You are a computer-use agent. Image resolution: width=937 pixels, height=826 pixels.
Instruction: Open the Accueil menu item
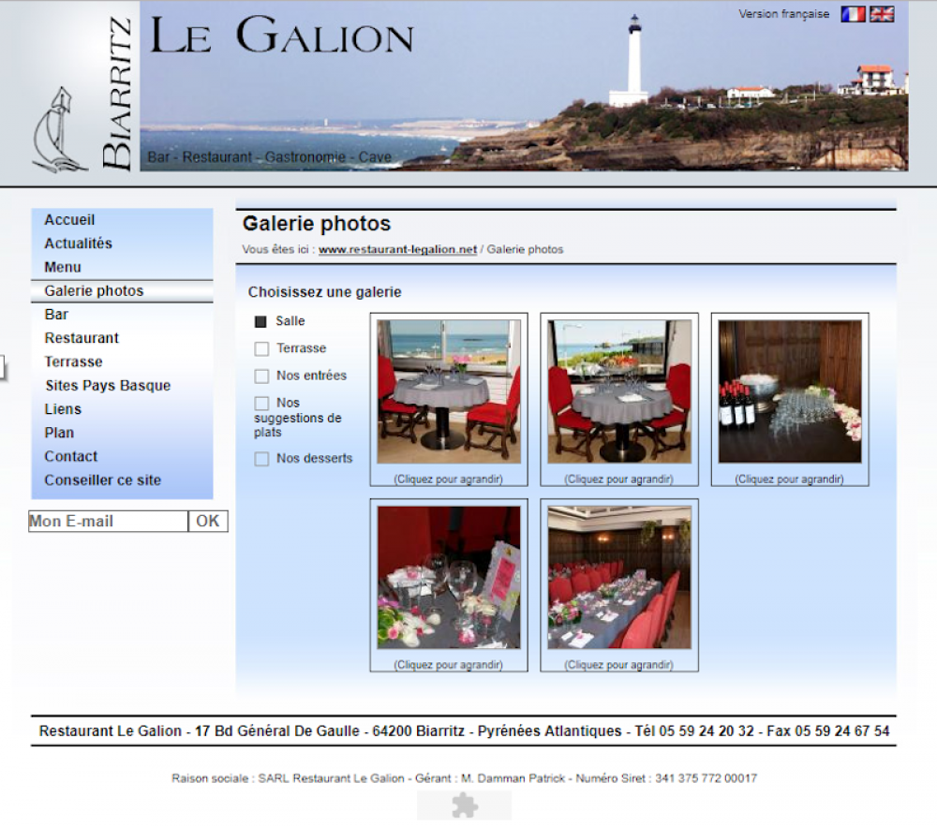69,220
